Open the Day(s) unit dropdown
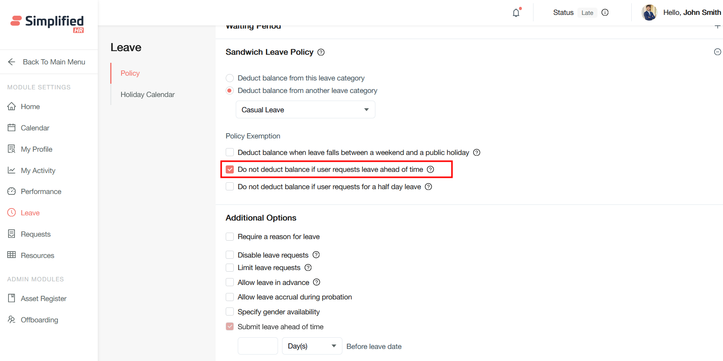723x361 pixels. tap(312, 346)
